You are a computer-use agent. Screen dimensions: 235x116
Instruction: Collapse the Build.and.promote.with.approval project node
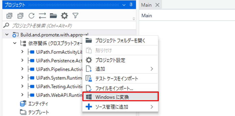pyautogui.click(x=7, y=35)
